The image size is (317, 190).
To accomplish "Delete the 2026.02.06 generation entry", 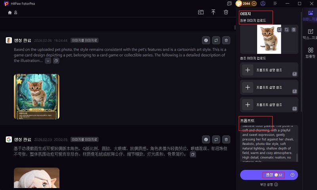I will click(x=226, y=40).
